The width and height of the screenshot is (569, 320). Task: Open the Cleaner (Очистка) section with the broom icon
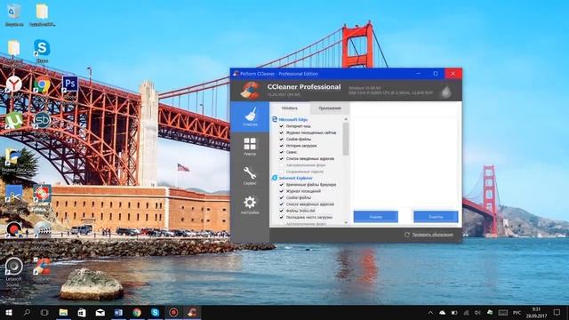click(250, 116)
